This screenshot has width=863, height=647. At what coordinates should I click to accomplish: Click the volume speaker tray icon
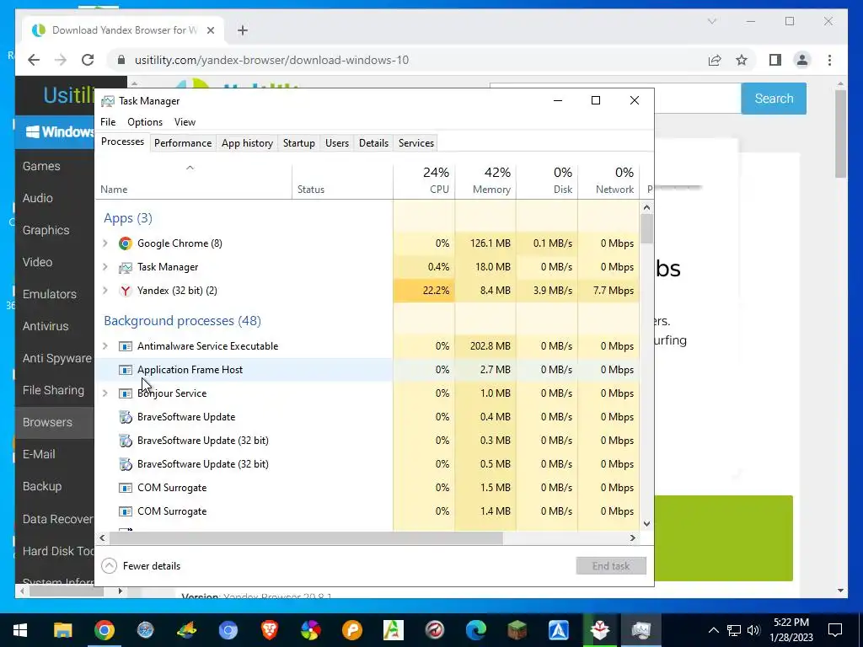753,630
